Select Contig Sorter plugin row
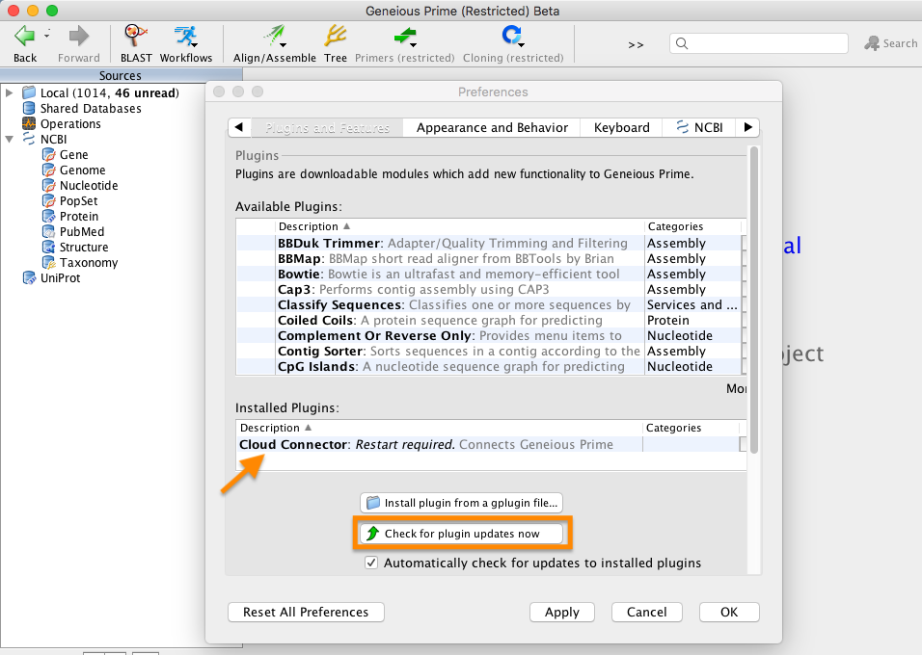 pos(489,352)
